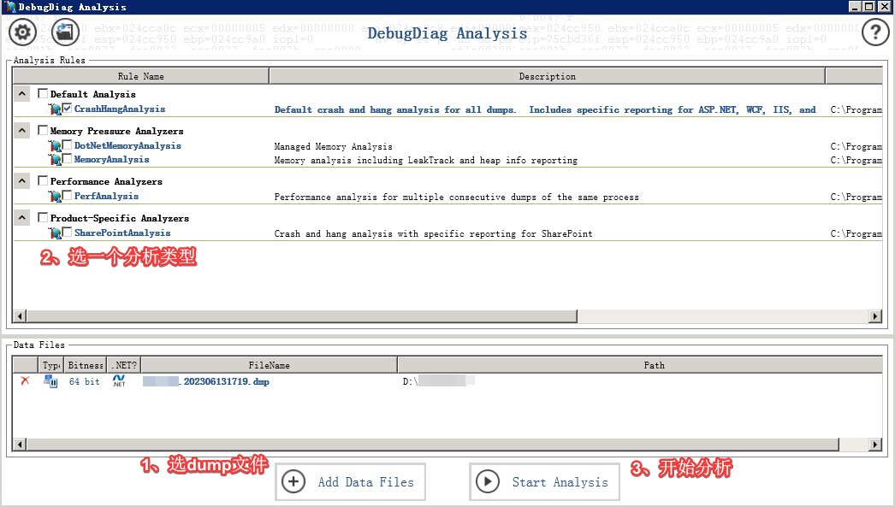Image resolution: width=895 pixels, height=507 pixels.
Task: Click the DebugDiag title bar app icon
Action: [x=11, y=7]
